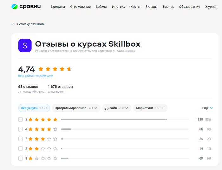Check the 5-star rating filter checkbox
The height and width of the screenshot is (170, 222).
[x=21, y=120]
